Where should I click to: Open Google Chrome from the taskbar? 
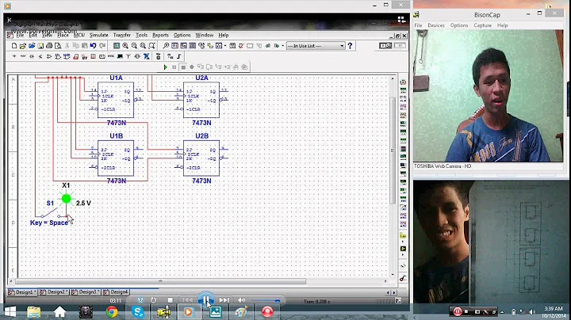coord(112,311)
